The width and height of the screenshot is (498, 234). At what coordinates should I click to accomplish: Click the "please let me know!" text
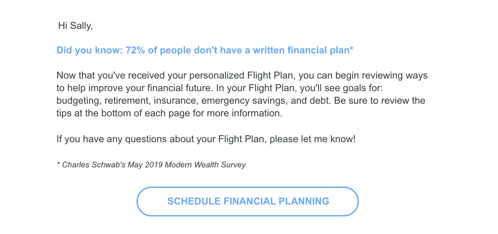click(x=312, y=139)
